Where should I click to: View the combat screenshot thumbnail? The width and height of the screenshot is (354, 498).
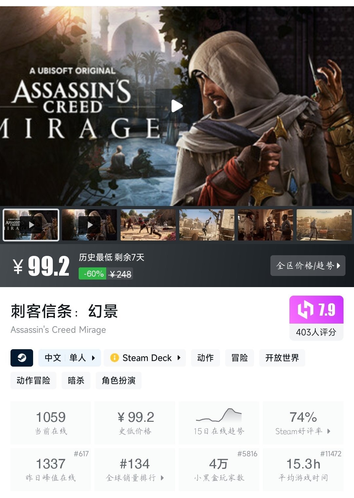click(x=148, y=225)
